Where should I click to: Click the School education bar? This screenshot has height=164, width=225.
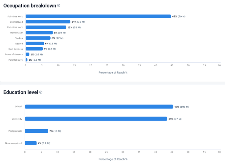coord(99,107)
